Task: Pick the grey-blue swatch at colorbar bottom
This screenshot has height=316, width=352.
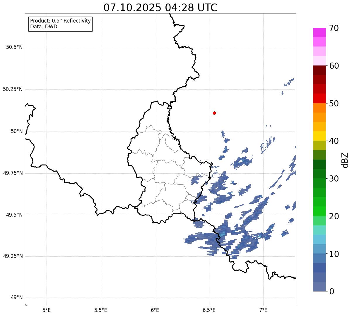Action: (x=319, y=286)
